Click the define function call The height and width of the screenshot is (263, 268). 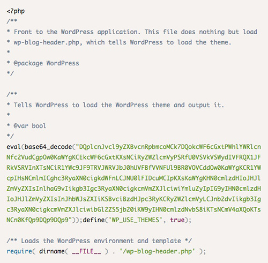pos(94,220)
